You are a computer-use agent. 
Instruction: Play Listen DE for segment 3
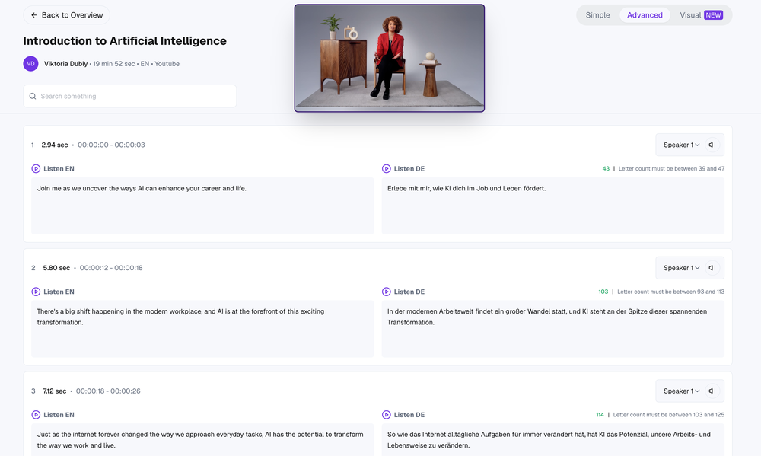pyautogui.click(x=403, y=415)
